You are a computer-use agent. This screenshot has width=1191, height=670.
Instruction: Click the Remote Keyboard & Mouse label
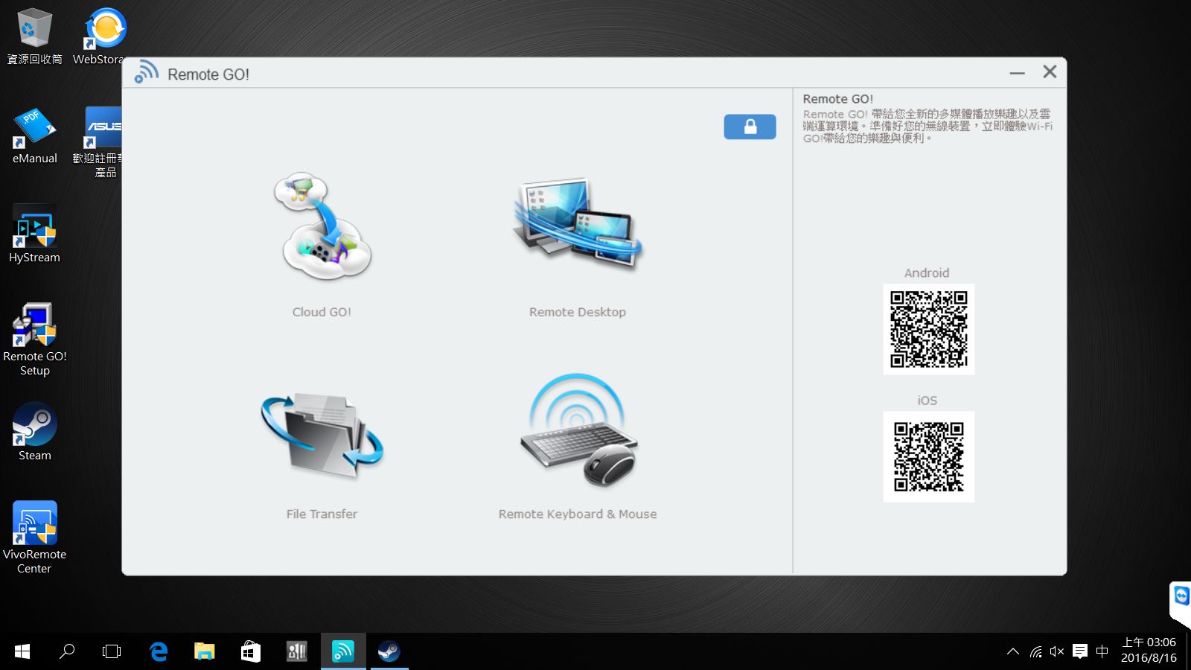[578, 514]
